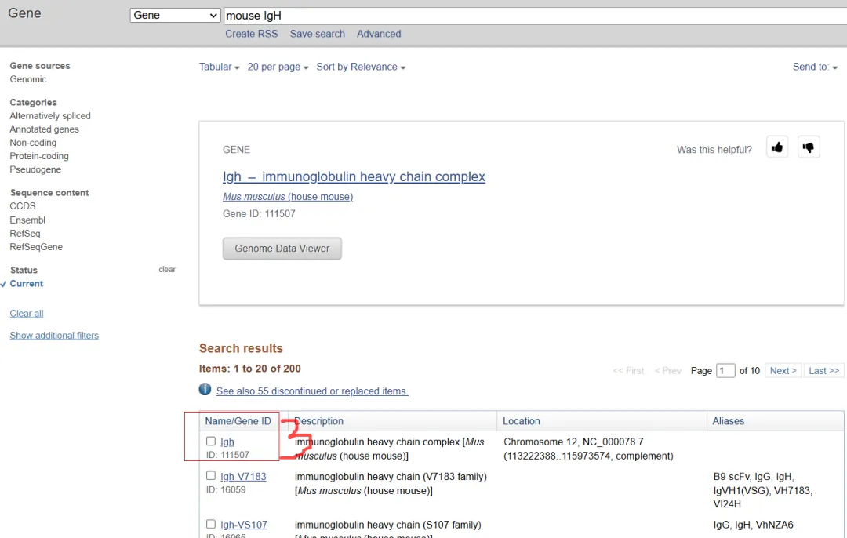Open the Igh-VS107 gene link
Image resolution: width=847 pixels, height=538 pixels.
tap(244, 525)
